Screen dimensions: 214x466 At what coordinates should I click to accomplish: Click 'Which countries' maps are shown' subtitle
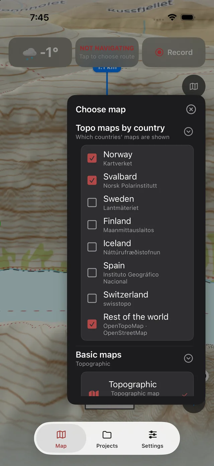point(122,137)
